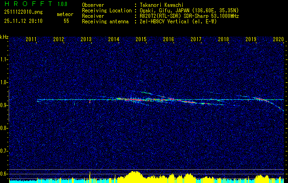Image resolution: width=288 pixels, height=183 pixels.
Task: Click the Receiving antenna label
Action: coord(105,22)
